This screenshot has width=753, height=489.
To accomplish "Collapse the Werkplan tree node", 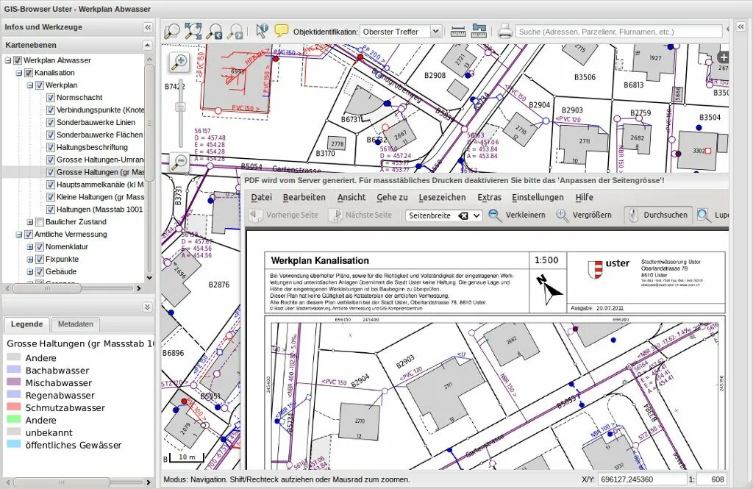I will point(29,85).
